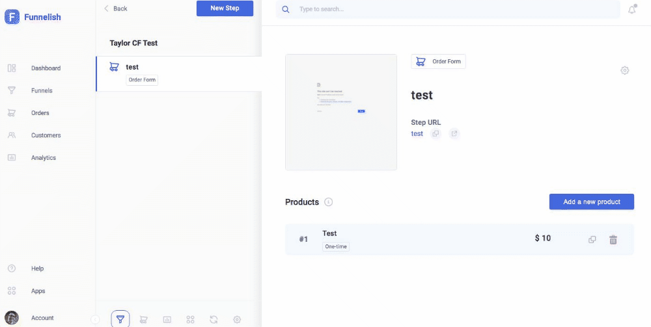Click the funnel icon in bottom toolbar
This screenshot has width=651, height=327.
point(120,319)
